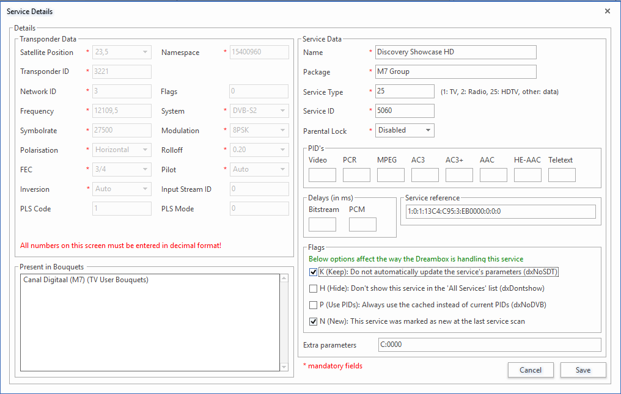Click the Service ID field
Screen dimensions: 621x394
point(405,111)
